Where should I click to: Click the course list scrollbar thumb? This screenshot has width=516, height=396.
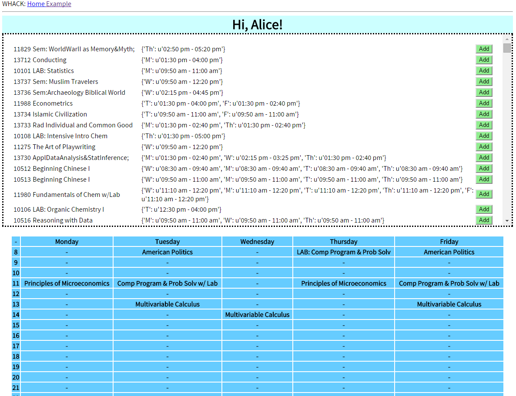point(507,48)
